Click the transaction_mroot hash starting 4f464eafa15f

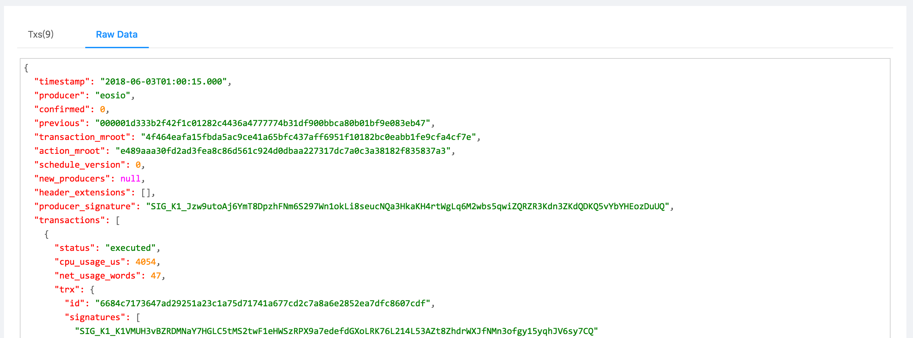point(308,137)
